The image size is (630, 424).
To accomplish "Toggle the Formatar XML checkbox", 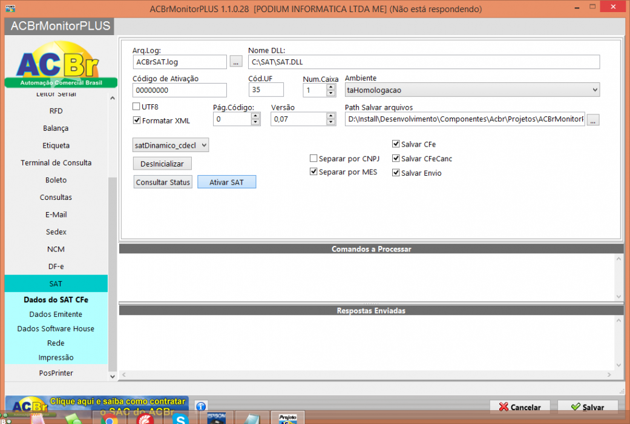I will pos(137,121).
